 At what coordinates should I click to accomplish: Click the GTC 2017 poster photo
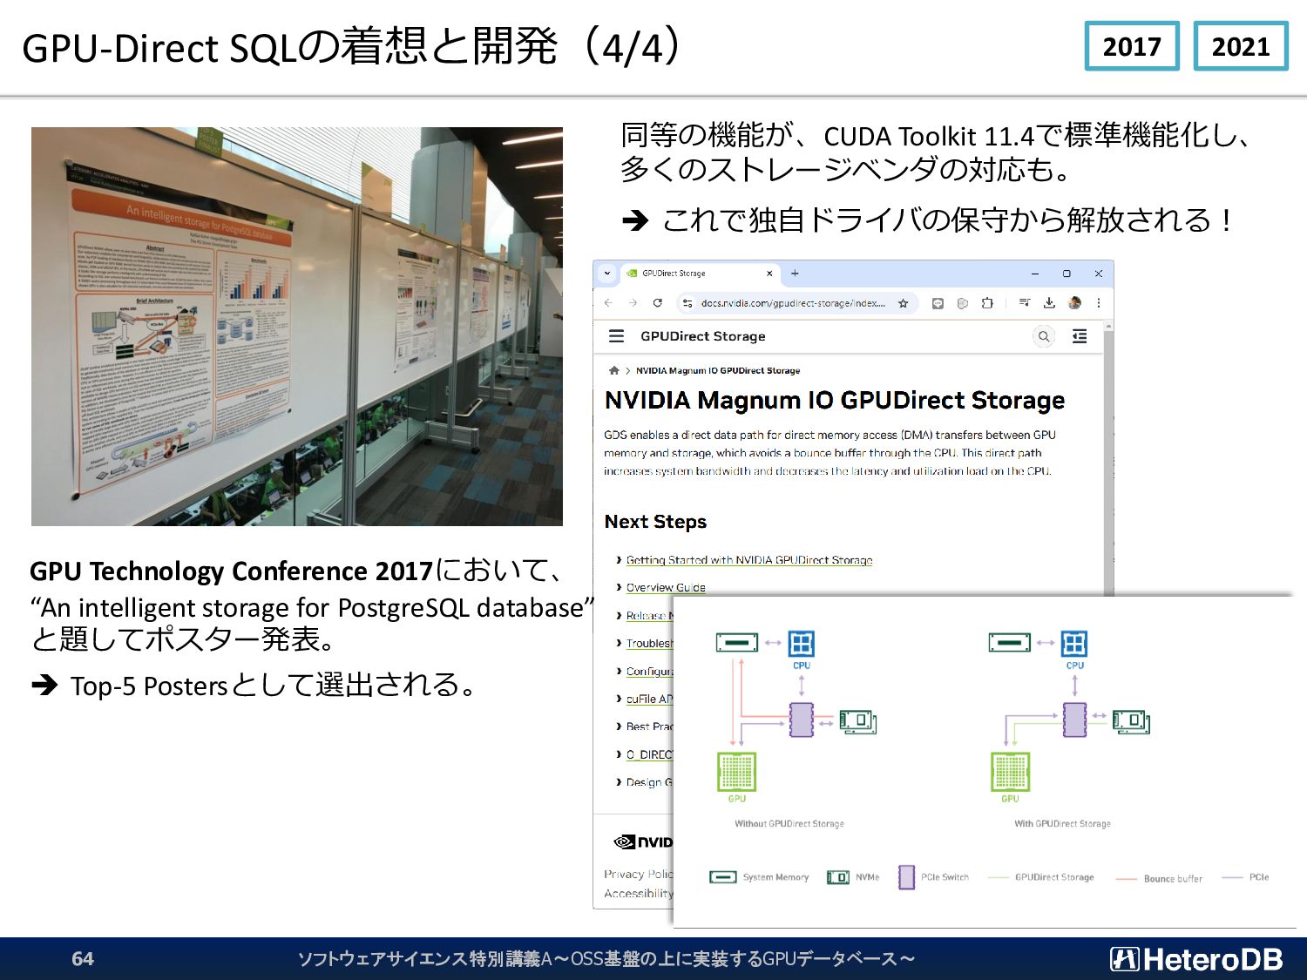tap(297, 327)
